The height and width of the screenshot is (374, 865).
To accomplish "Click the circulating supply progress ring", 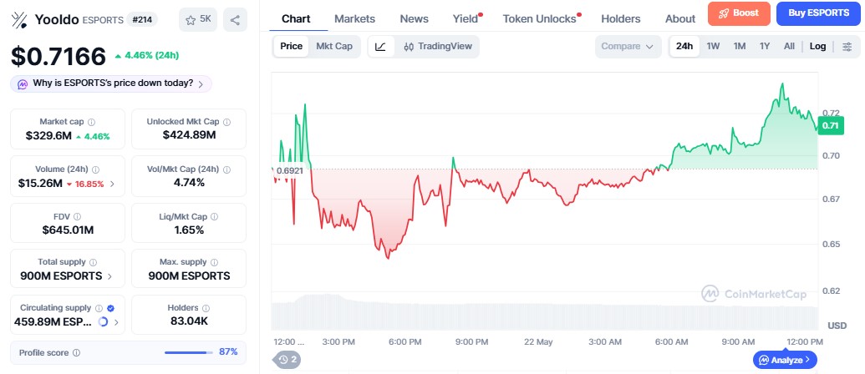I will click(x=103, y=321).
